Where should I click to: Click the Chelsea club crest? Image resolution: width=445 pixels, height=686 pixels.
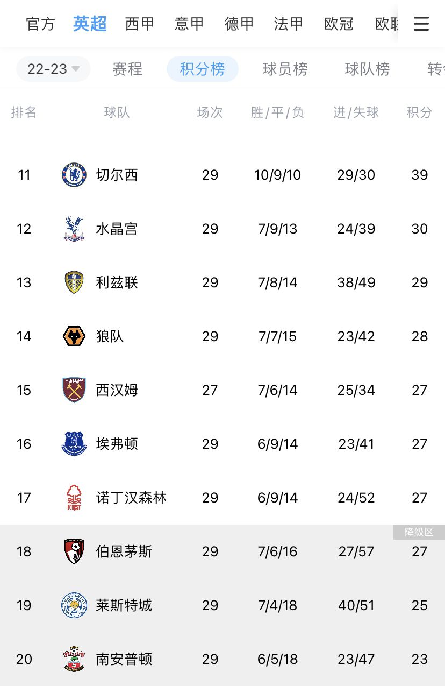tap(74, 175)
